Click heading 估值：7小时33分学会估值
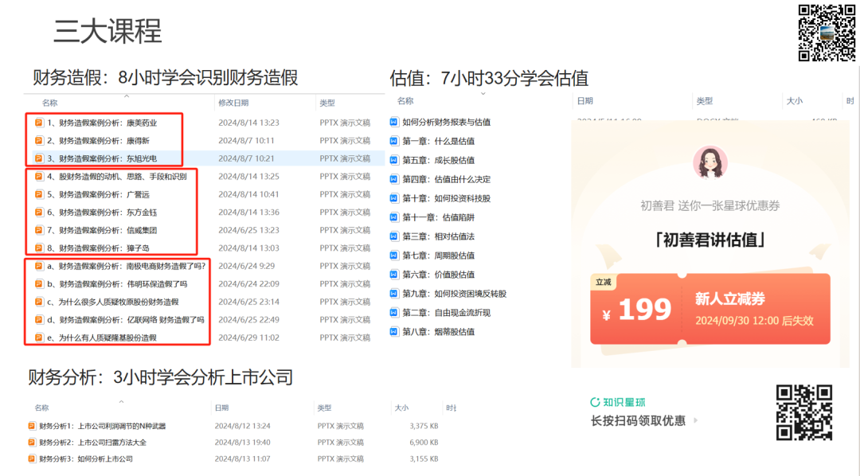The height and width of the screenshot is (476, 860). (x=489, y=79)
